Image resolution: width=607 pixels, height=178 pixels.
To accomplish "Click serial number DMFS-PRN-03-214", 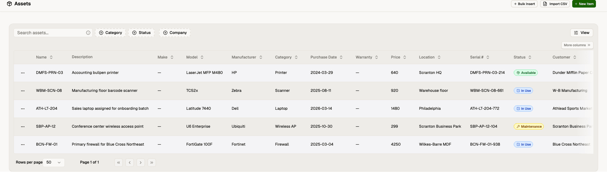I will [x=487, y=73].
